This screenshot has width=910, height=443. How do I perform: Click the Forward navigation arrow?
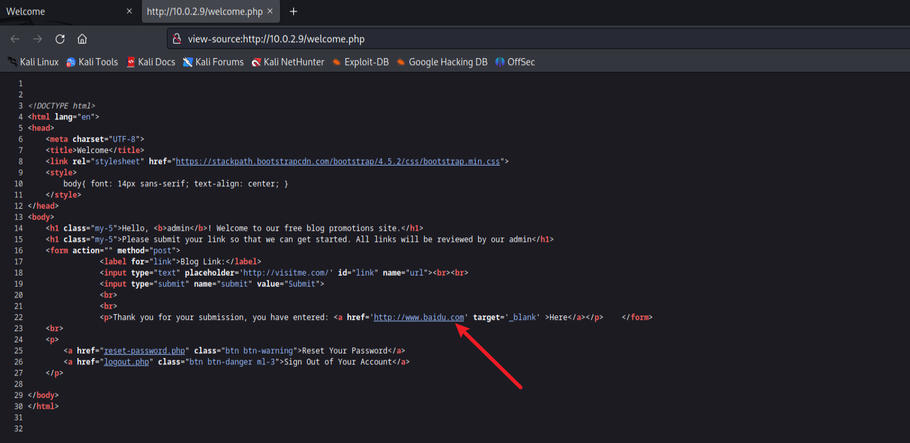coord(37,39)
